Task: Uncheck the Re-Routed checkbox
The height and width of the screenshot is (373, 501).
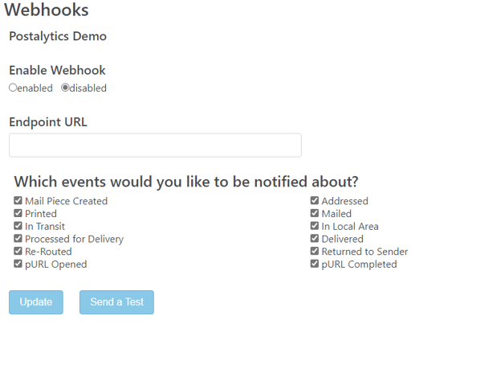Action: coord(18,251)
